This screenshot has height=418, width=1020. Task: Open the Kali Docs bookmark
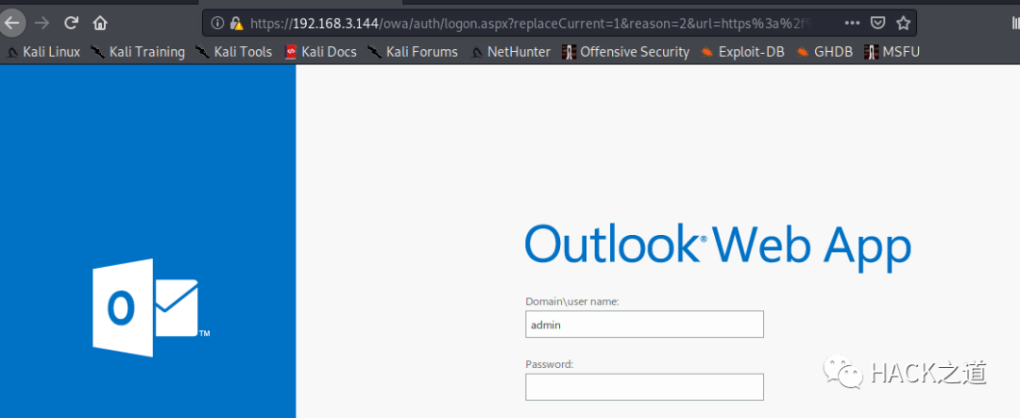[321, 51]
